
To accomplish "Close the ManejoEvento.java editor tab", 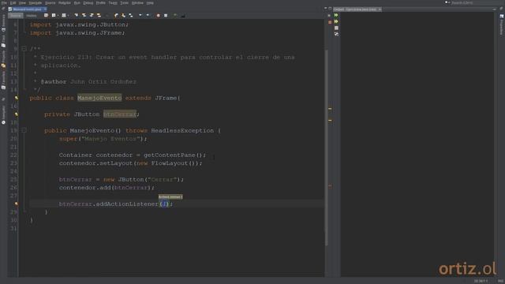I will point(45,9).
